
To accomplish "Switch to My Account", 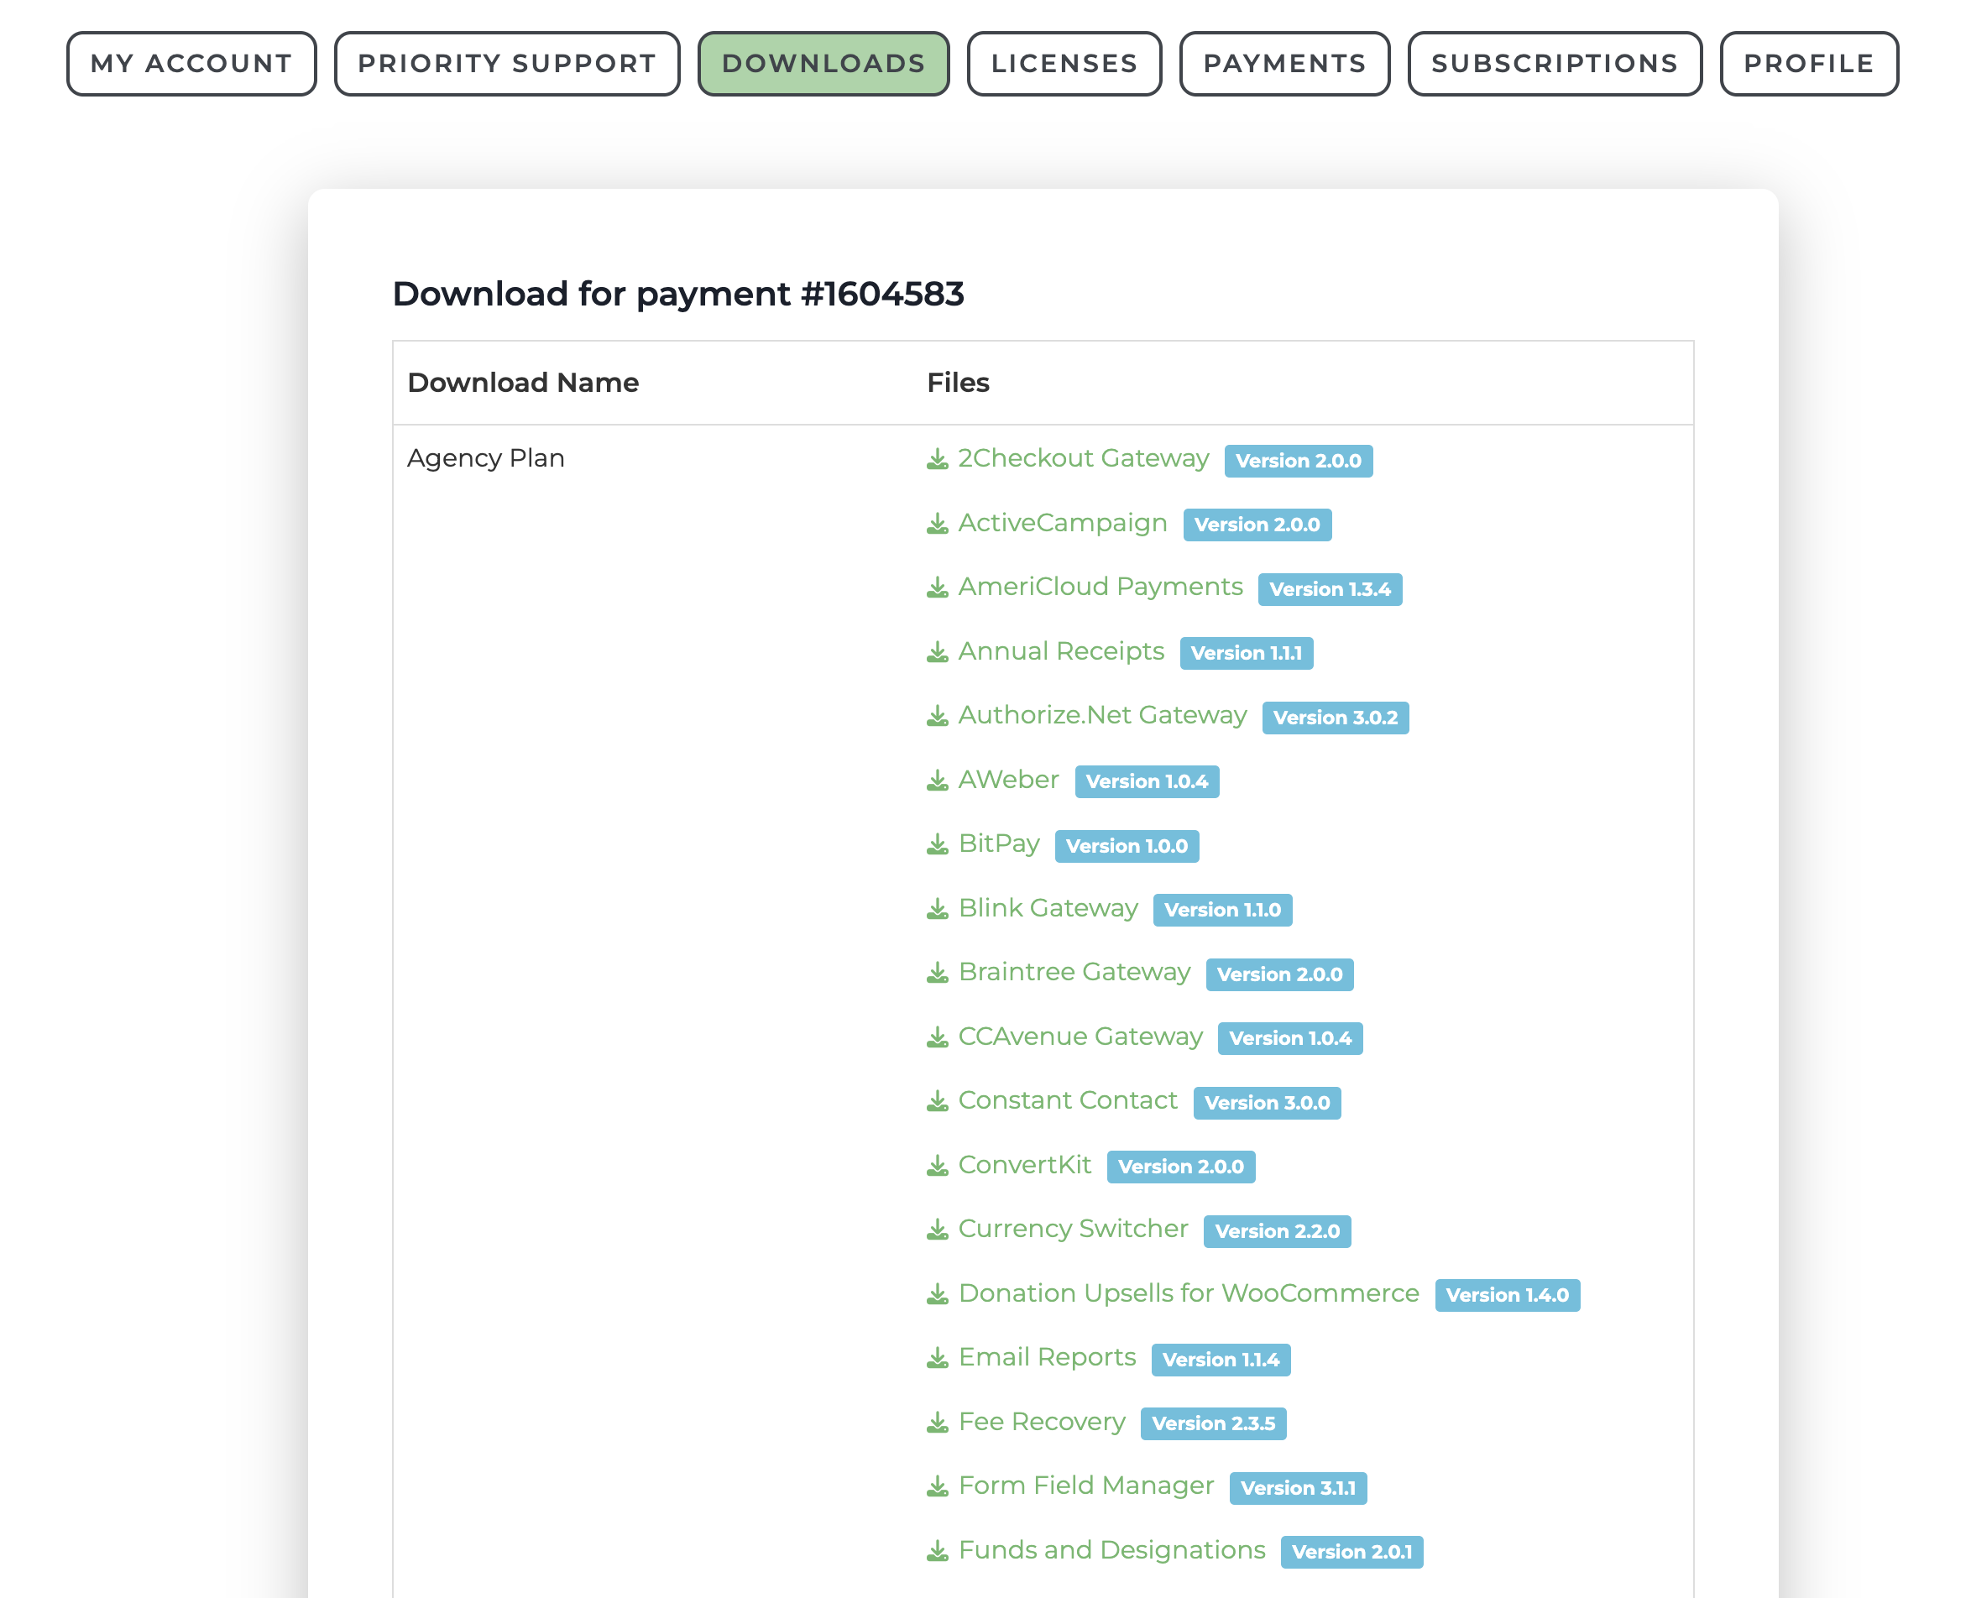I will coord(190,63).
